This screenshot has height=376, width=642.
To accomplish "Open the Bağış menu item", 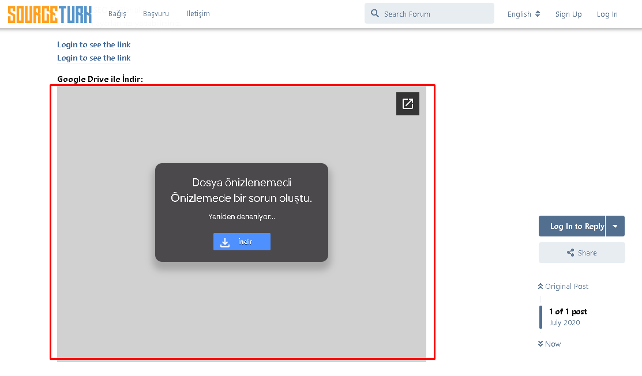I will pos(117,13).
